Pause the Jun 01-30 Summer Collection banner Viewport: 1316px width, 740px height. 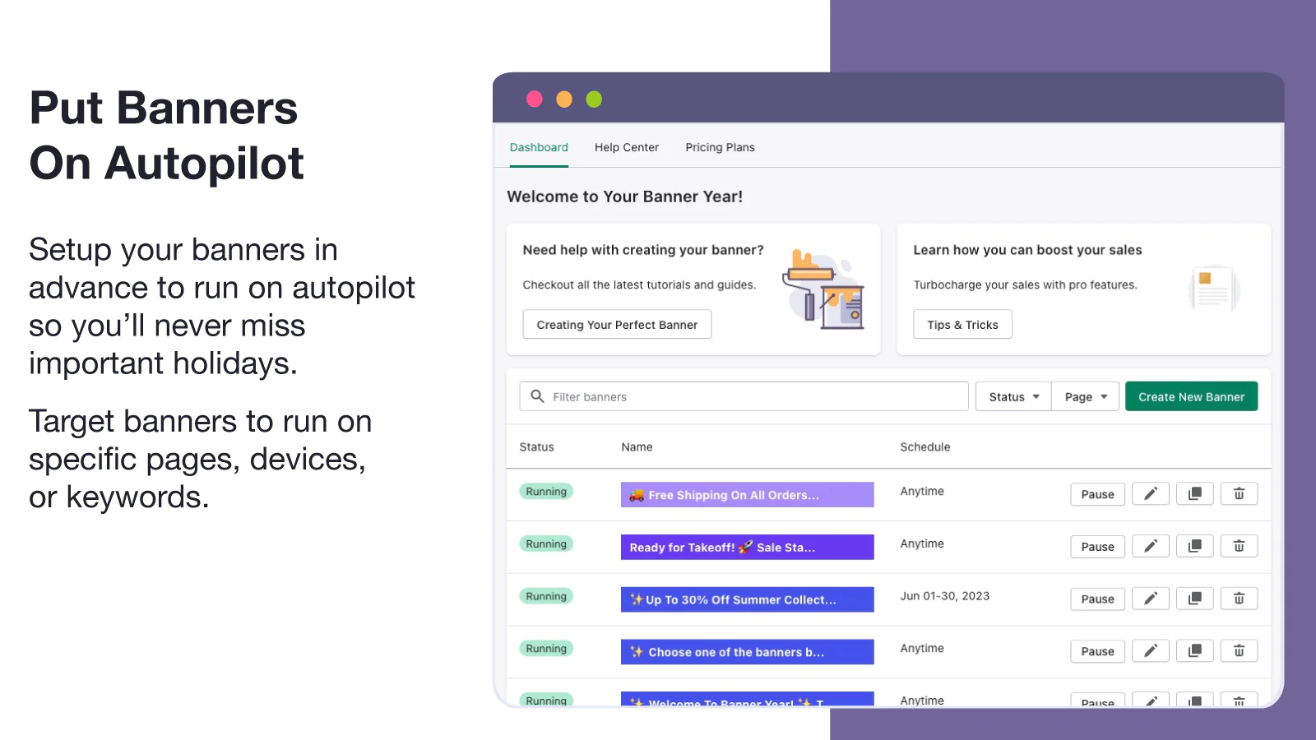click(x=1097, y=599)
